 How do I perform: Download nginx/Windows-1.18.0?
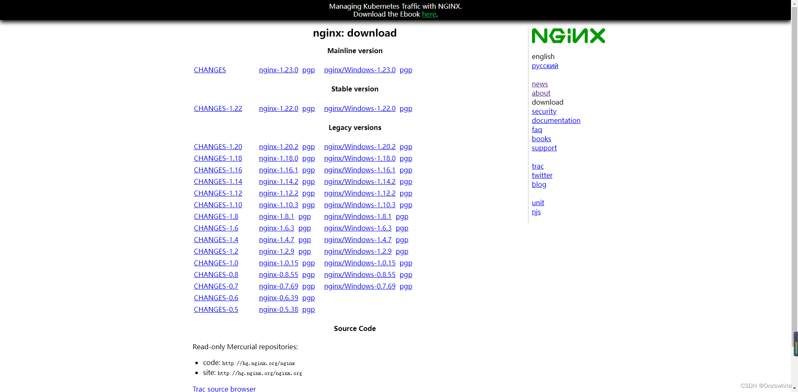click(360, 158)
